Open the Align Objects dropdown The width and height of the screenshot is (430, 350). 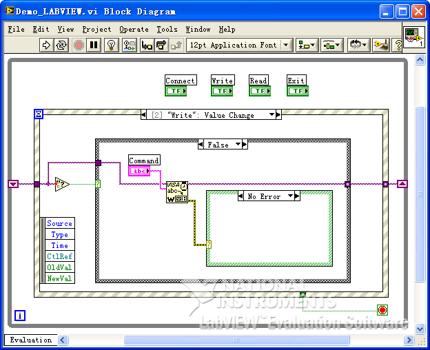pos(307,45)
